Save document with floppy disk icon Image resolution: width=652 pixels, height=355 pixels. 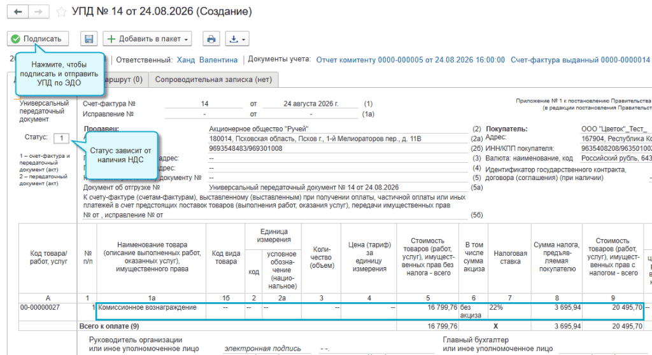[x=89, y=39]
